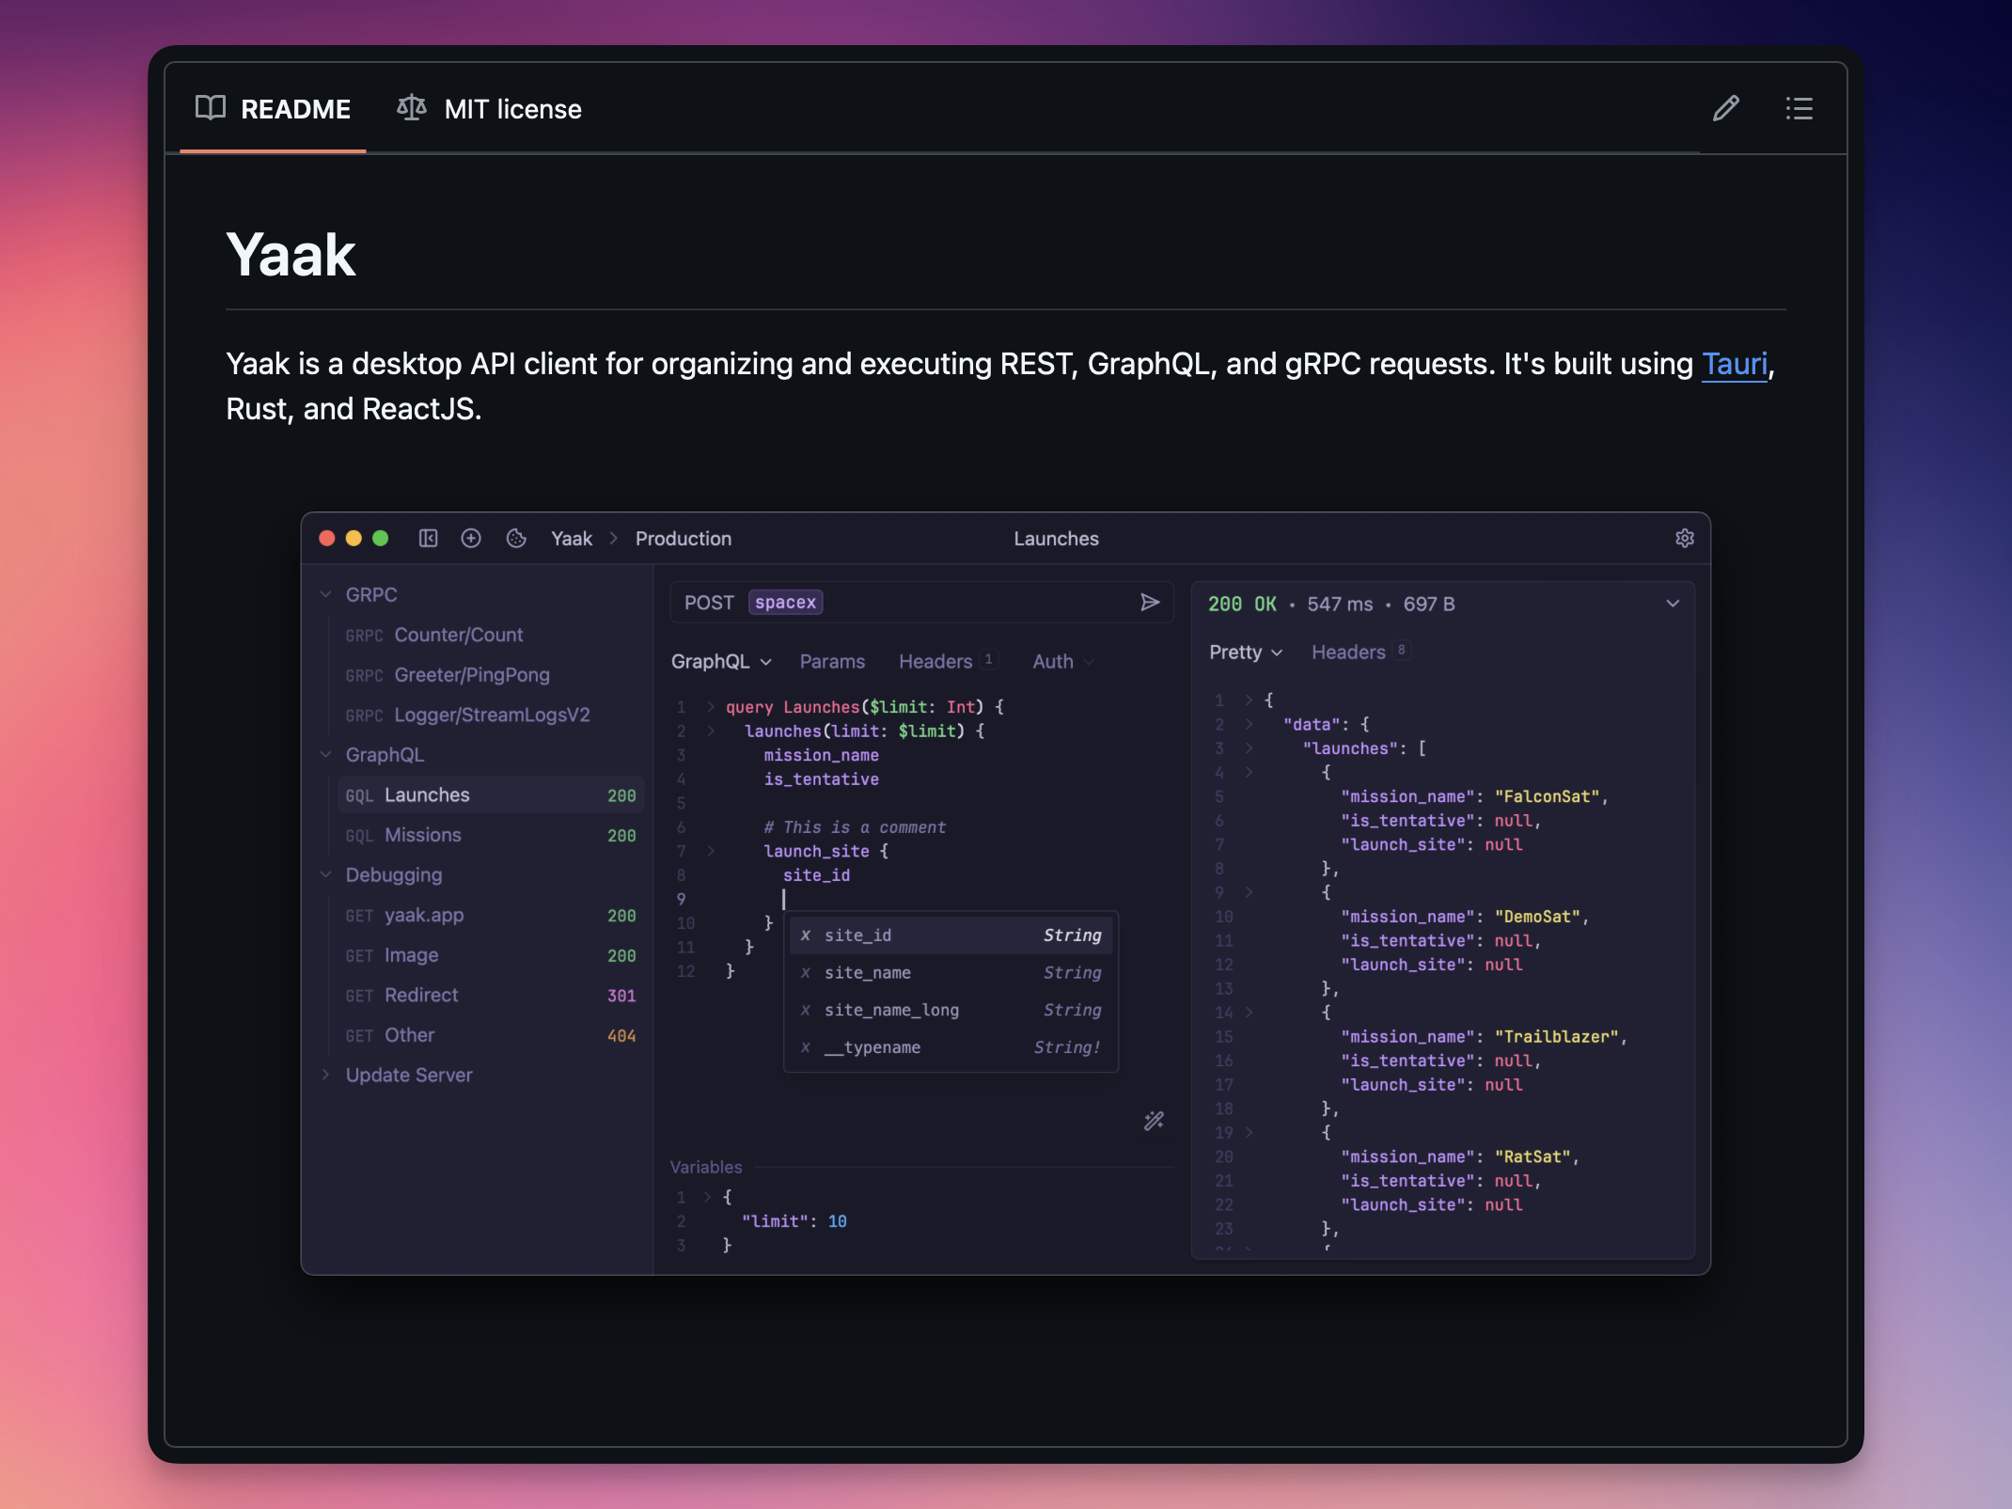Open the cookie jar icon
The image size is (2012, 1509).
coord(516,539)
